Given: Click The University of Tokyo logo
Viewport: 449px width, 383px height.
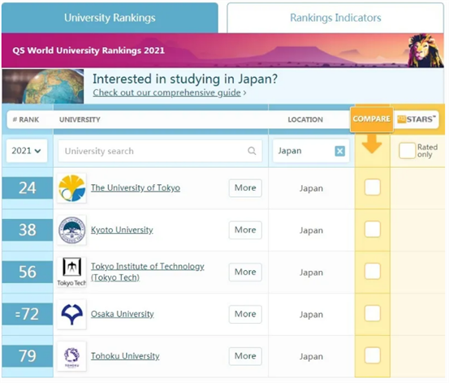Looking at the screenshot, I should click(x=71, y=188).
